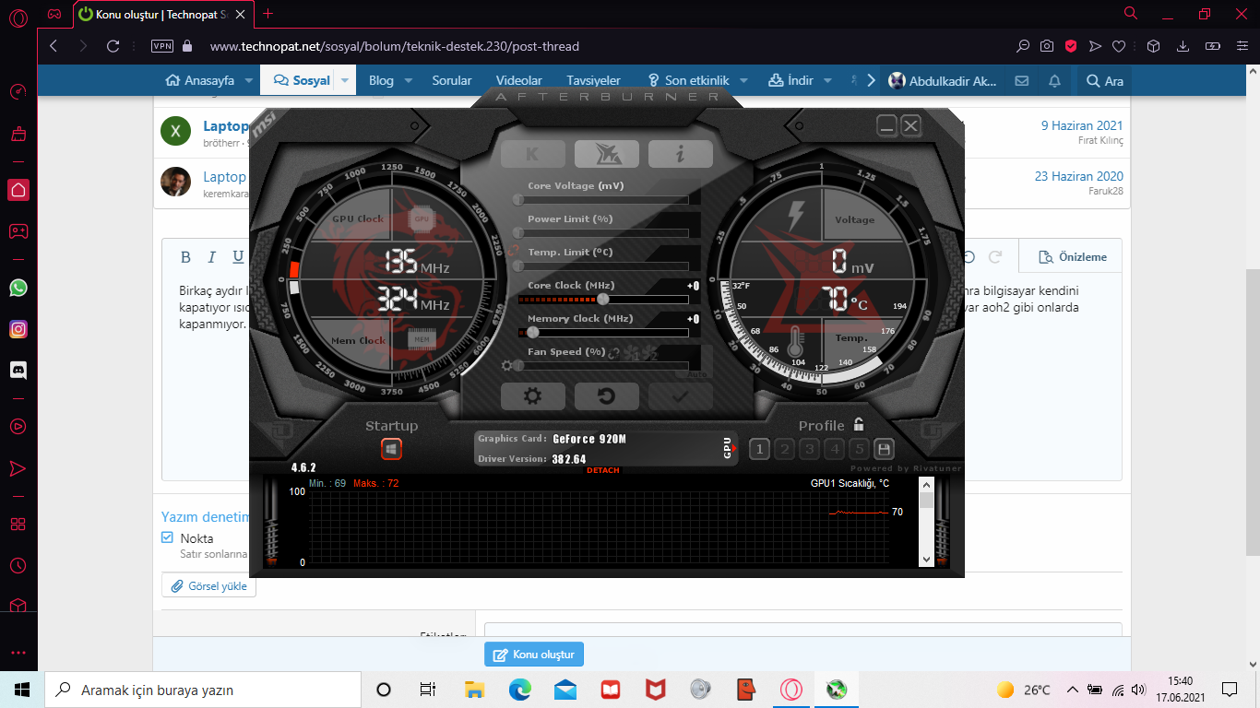Show more navigation items with the chevron
This screenshot has height=708, width=1260.
coord(872,80)
